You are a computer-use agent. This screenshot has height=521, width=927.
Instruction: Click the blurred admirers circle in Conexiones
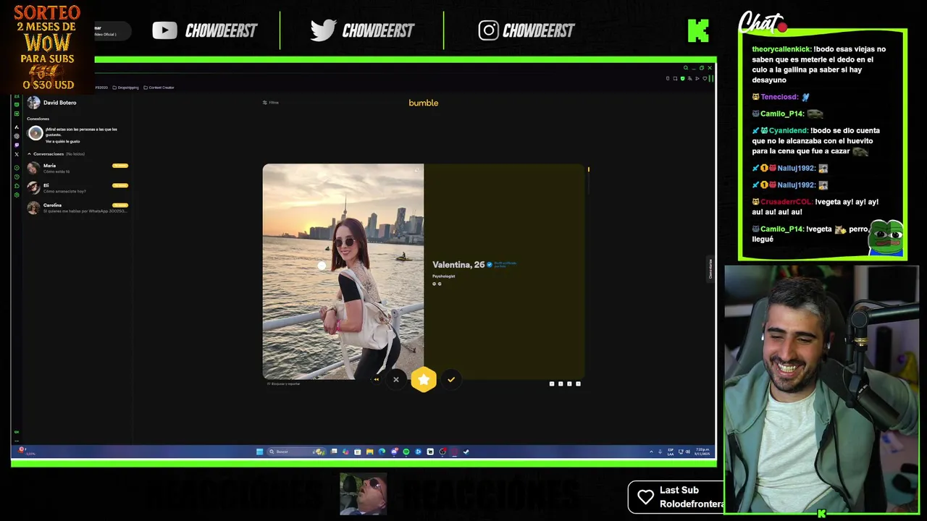click(x=35, y=133)
